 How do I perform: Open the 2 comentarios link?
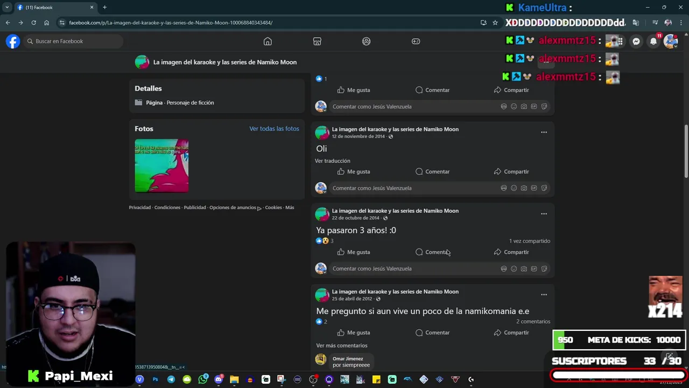click(x=533, y=322)
